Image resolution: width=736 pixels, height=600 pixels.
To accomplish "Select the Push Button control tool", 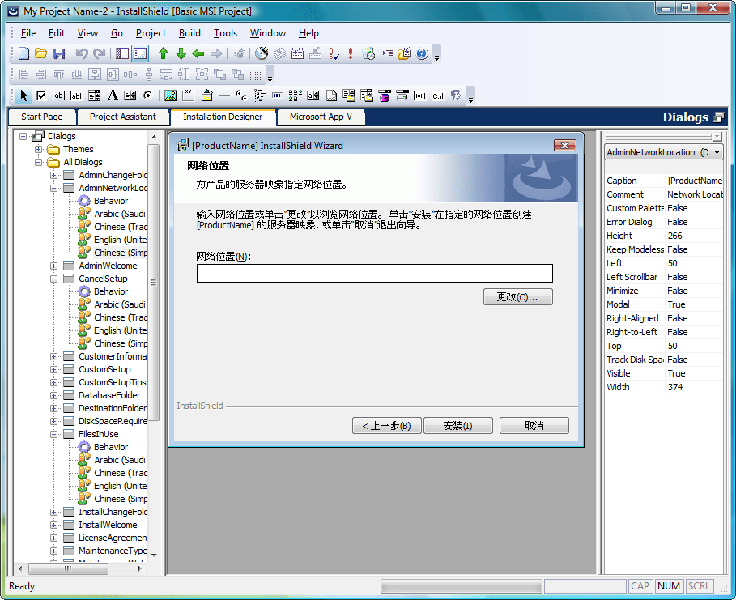I will (58, 96).
